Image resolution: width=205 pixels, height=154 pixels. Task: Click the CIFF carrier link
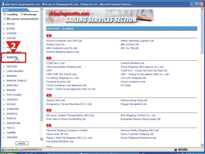49,71
